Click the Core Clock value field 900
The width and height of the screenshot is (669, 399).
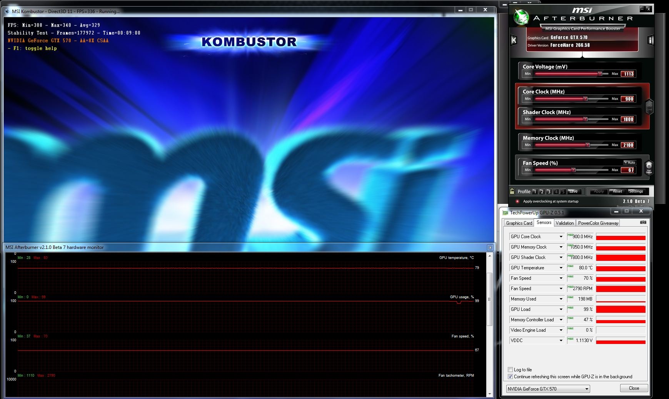click(628, 99)
